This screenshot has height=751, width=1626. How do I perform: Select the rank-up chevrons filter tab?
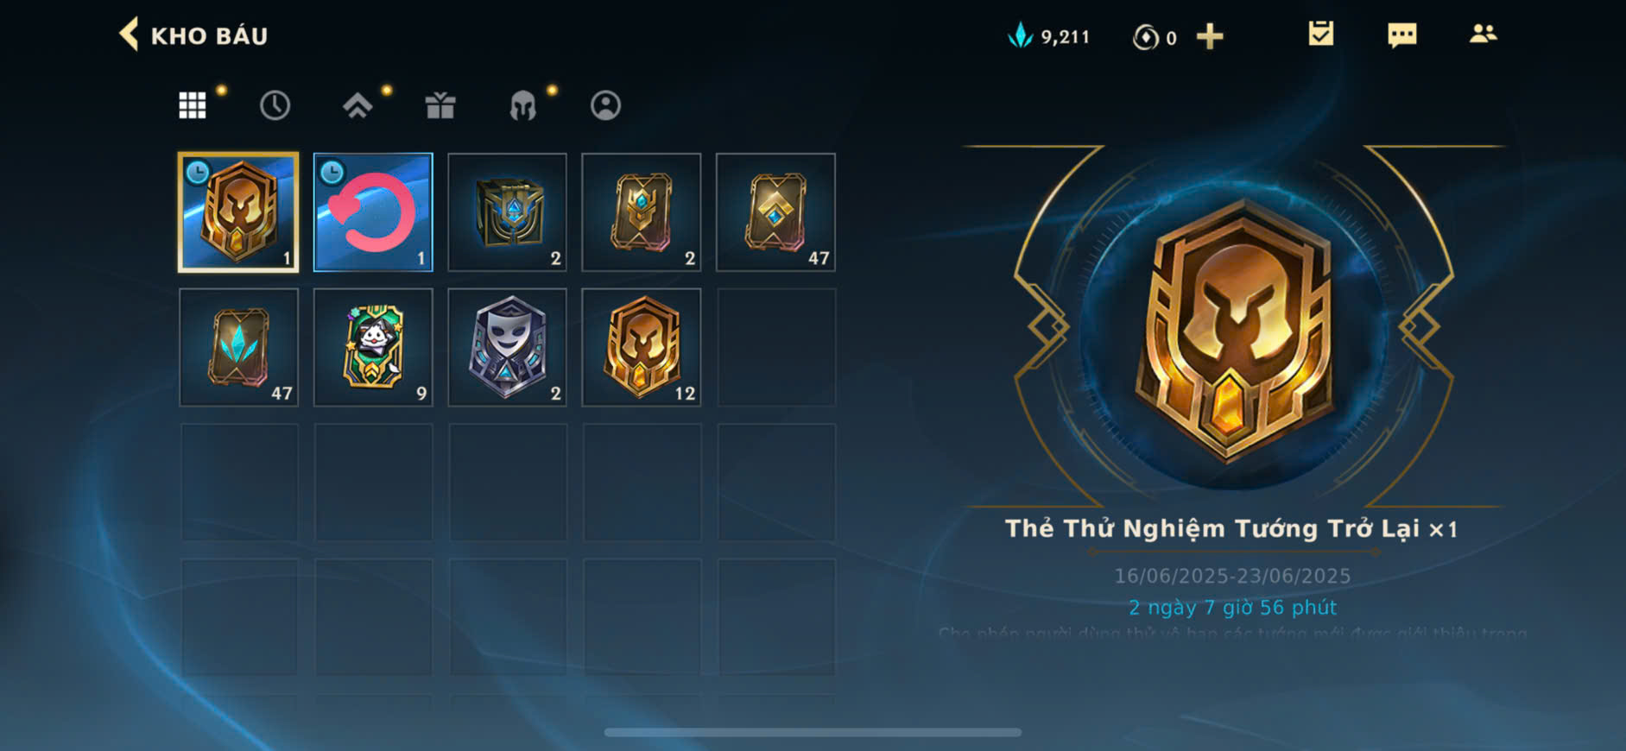click(357, 105)
